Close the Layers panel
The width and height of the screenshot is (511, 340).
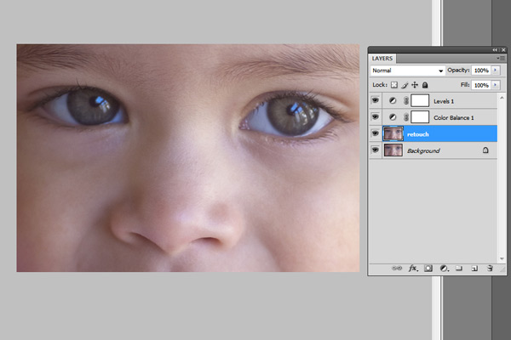point(503,50)
